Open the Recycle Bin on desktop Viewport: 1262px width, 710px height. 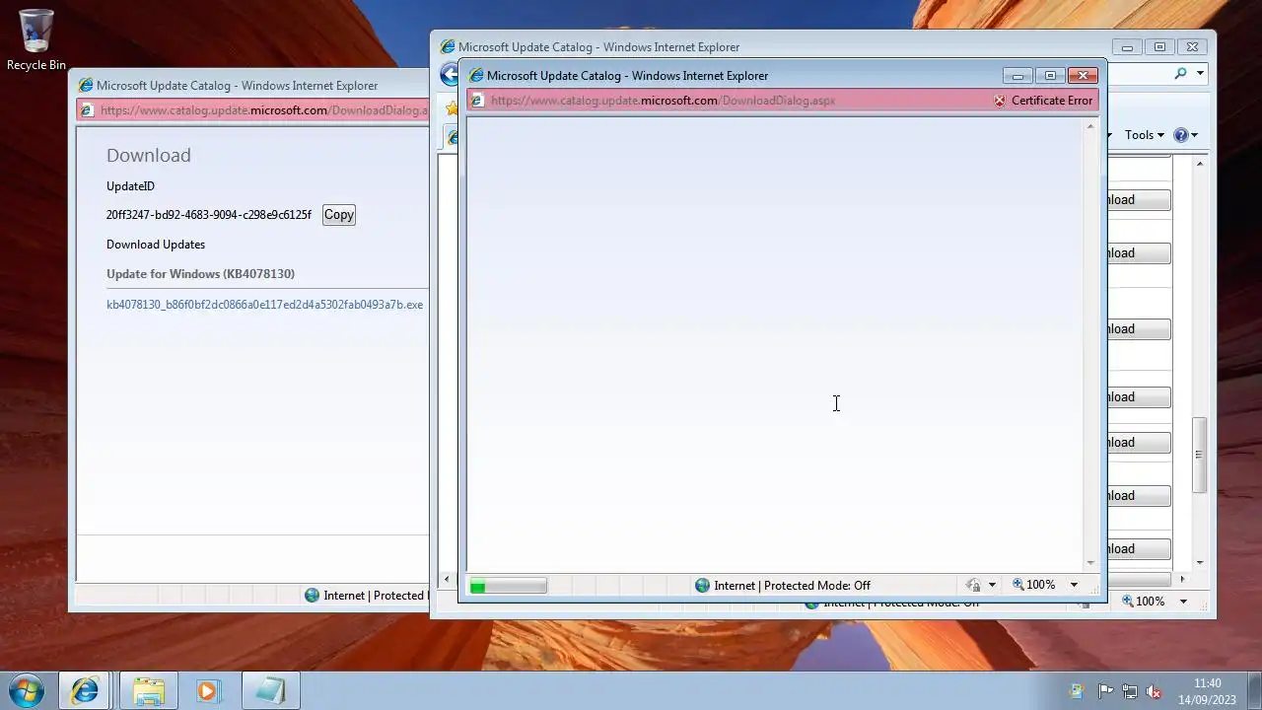36,39
